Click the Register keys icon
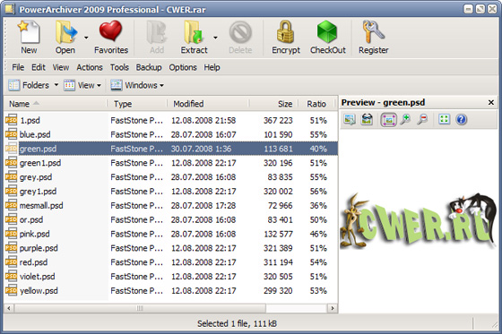 point(373,32)
